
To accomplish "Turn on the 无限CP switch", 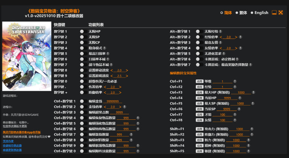I will tap(83, 42).
